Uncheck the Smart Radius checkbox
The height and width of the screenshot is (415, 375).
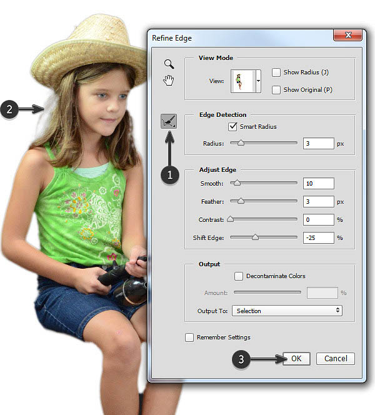(233, 126)
